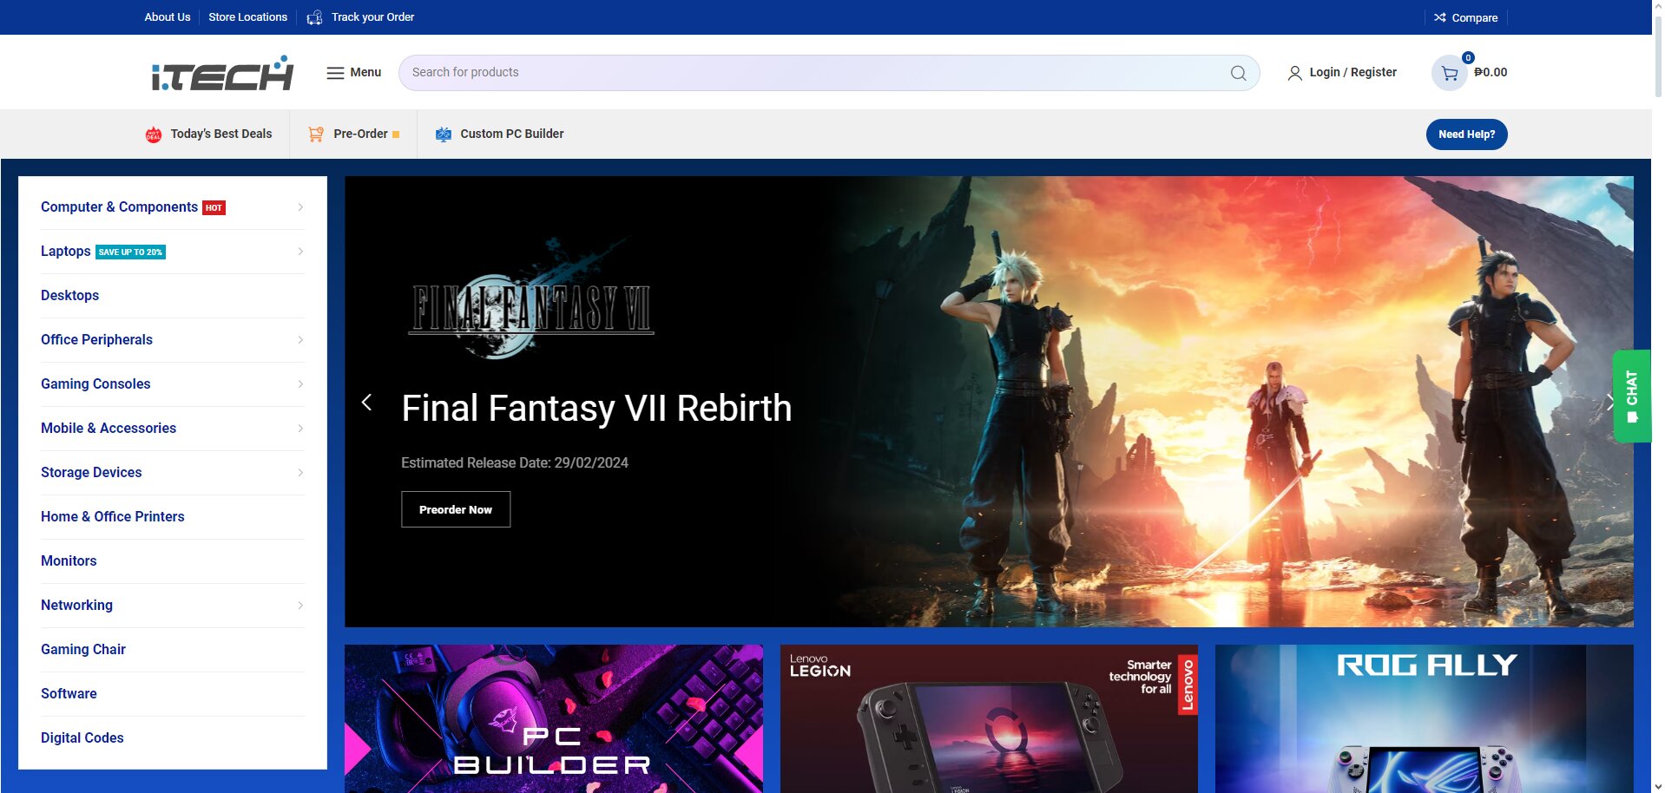
Task: Expand Laptops submenu chevron
Action: (x=300, y=252)
